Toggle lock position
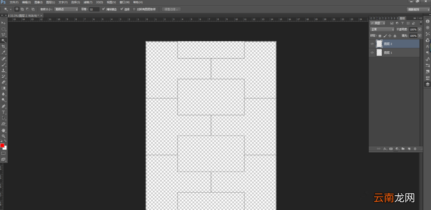Image resolution: width=431 pixels, height=210 pixels. (390, 36)
